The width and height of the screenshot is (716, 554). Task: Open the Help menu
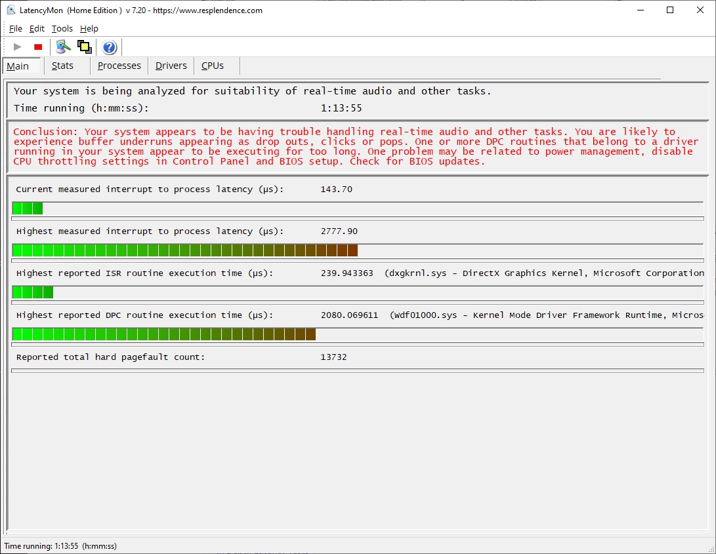tap(89, 28)
